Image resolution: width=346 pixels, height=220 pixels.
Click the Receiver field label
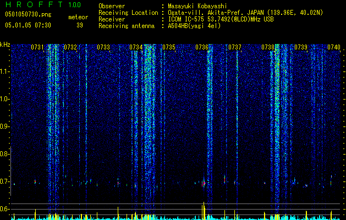[x=112, y=19]
